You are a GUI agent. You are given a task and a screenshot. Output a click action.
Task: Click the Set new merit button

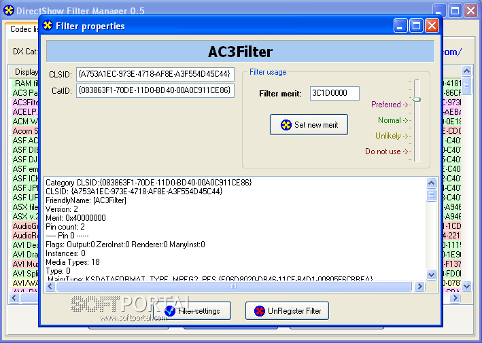point(309,125)
